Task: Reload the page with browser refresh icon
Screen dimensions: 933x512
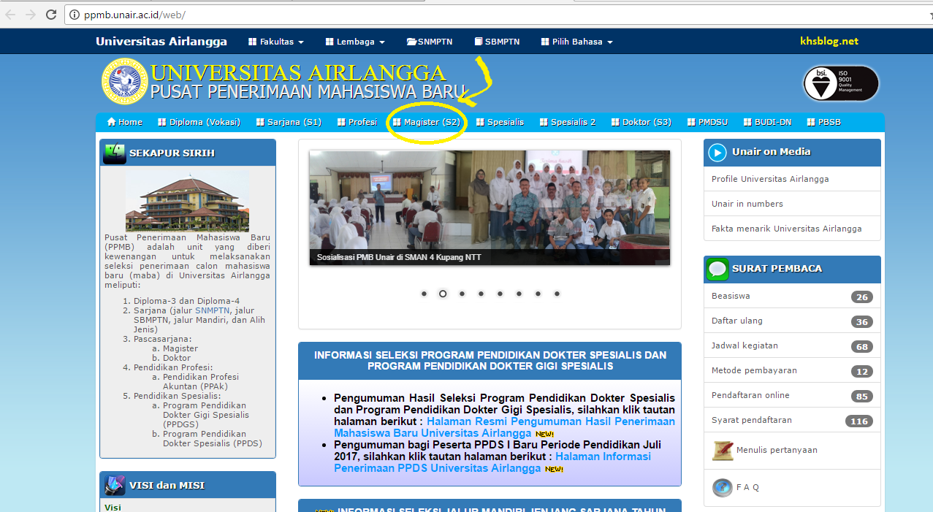Action: (x=51, y=15)
